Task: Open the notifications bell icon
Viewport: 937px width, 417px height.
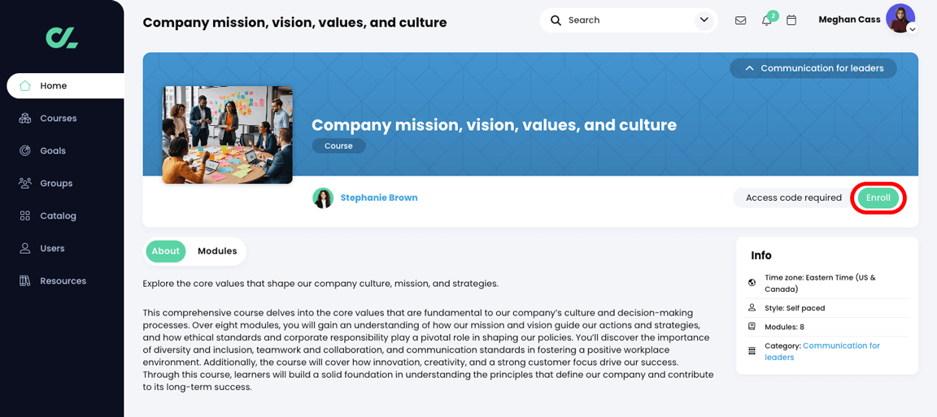Action: [766, 21]
